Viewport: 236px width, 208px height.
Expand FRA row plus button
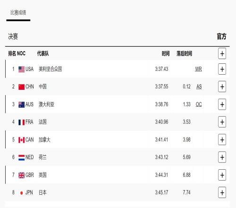tap(222, 122)
